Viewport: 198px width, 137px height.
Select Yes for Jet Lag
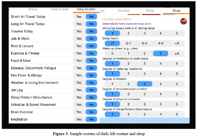(79, 90)
